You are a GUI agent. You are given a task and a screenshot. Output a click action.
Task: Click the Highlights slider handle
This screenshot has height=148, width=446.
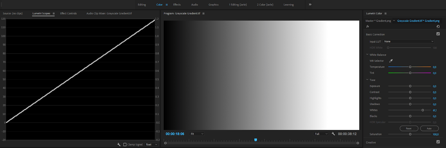pos(410,98)
